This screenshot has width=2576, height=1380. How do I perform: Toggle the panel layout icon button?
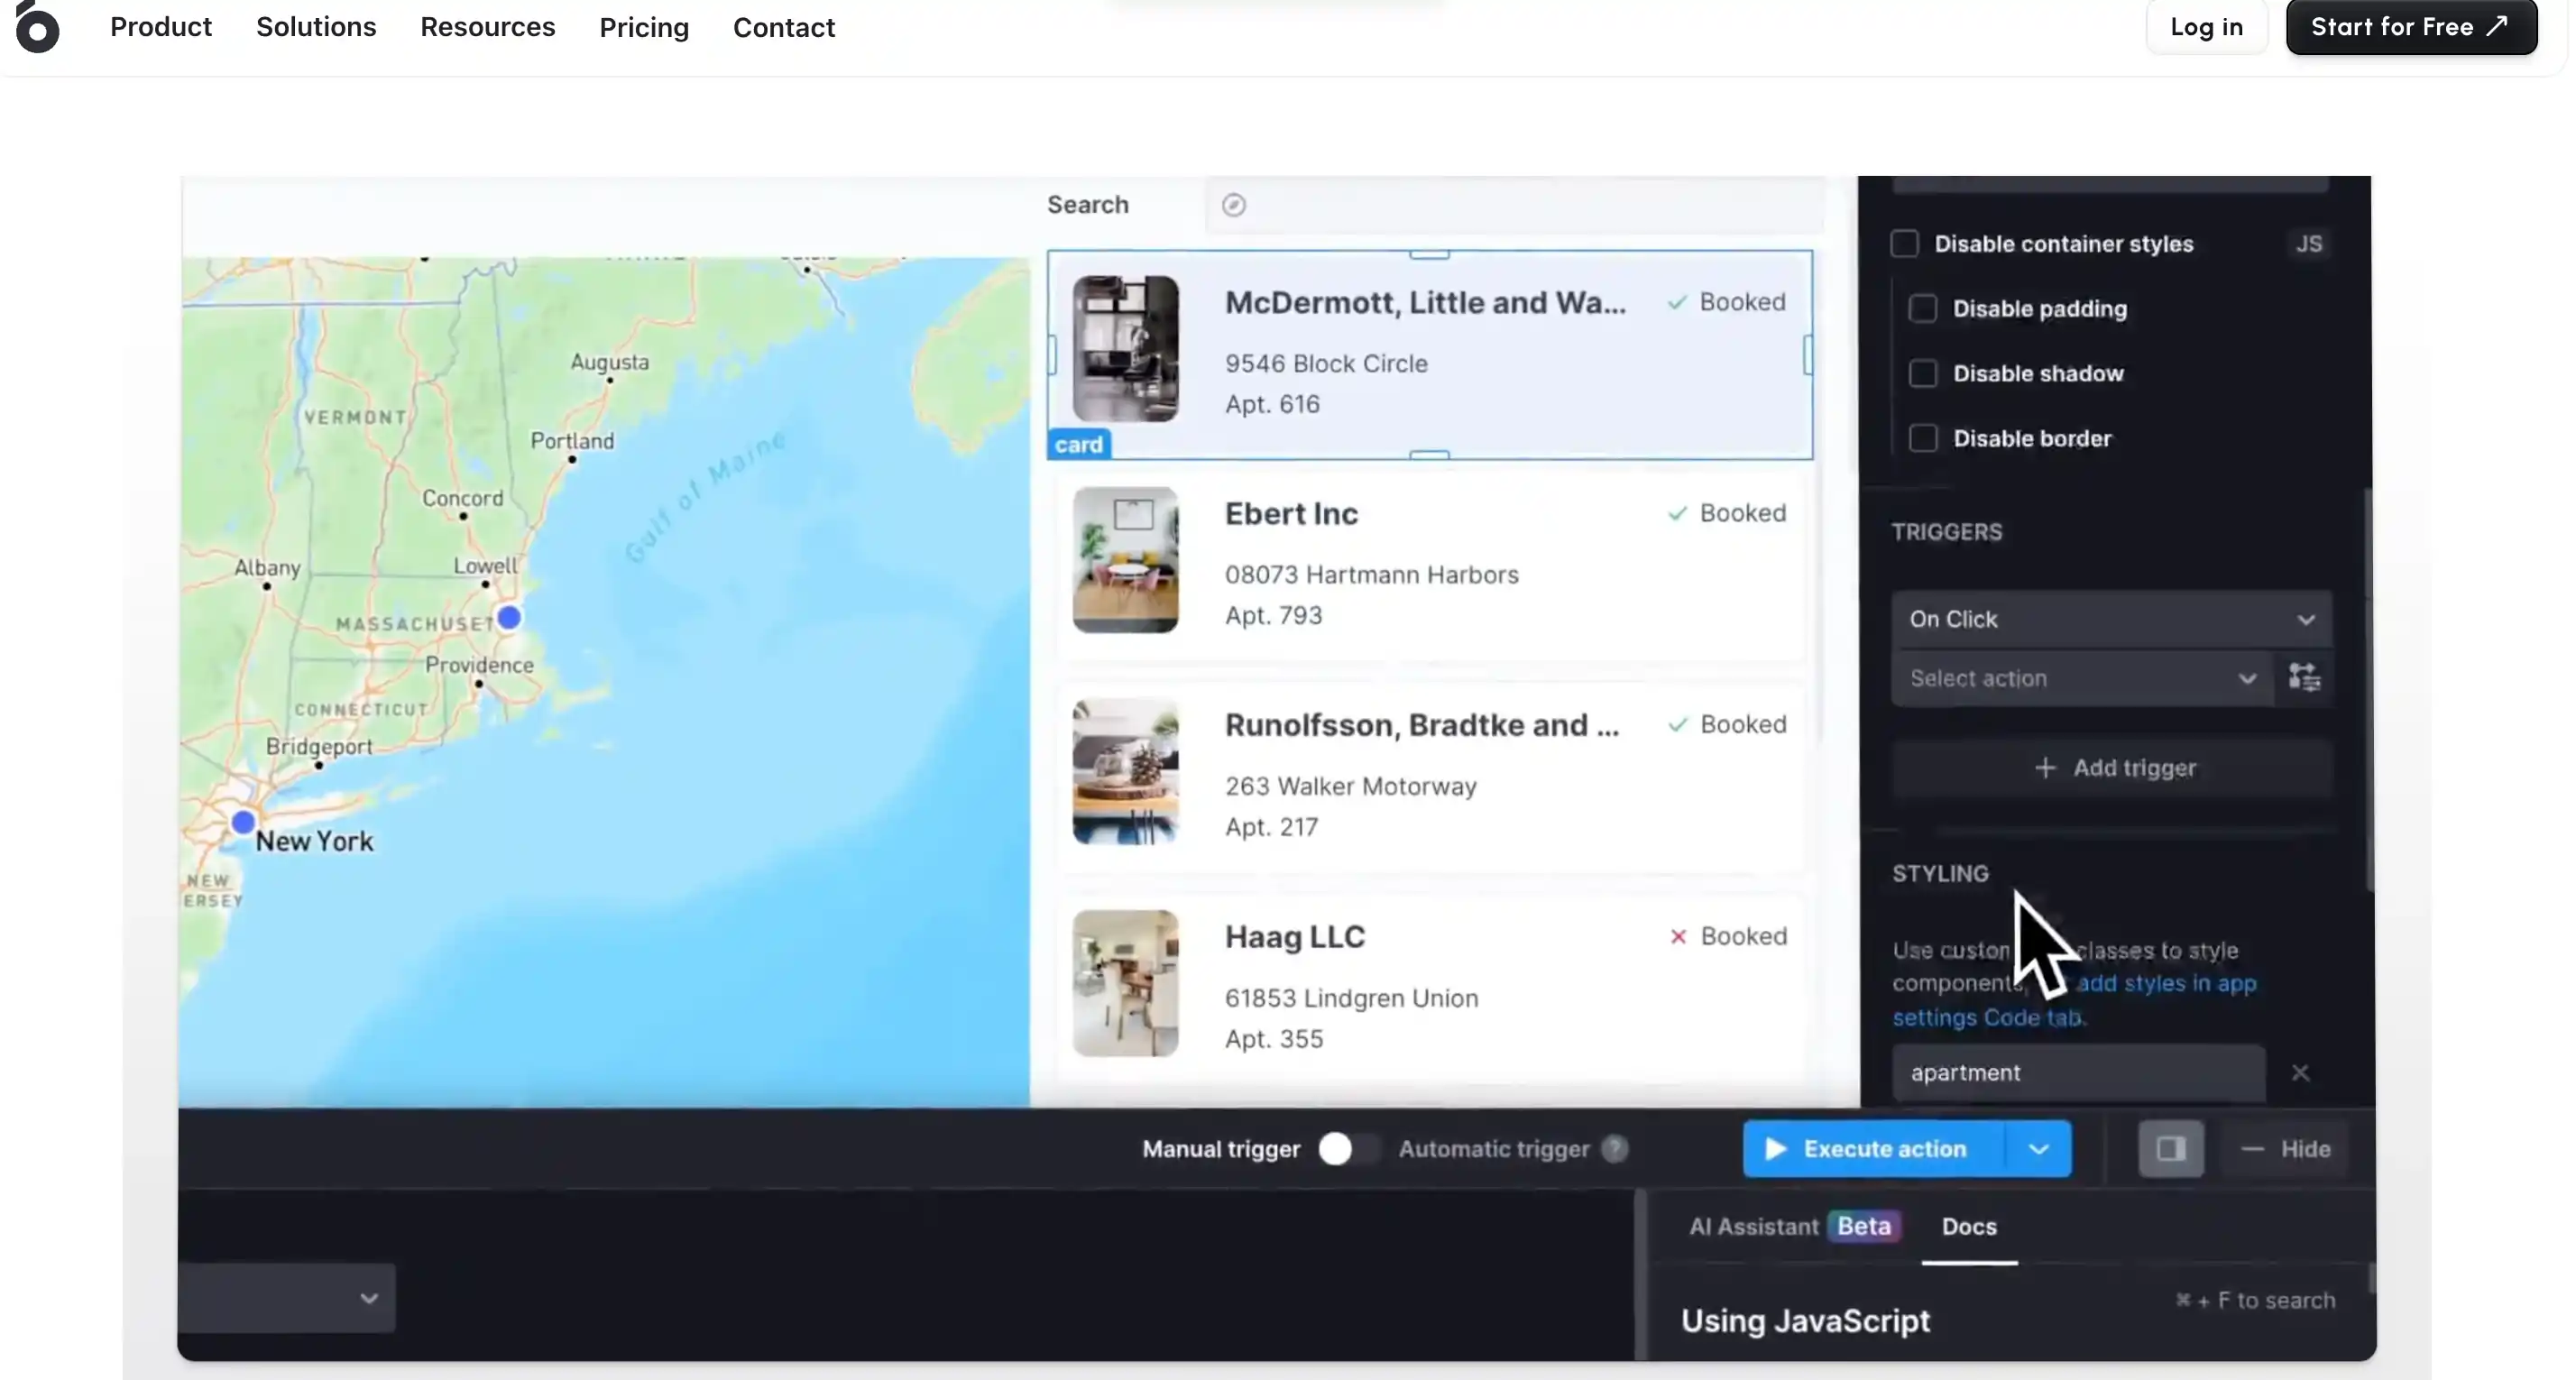(x=2170, y=1149)
